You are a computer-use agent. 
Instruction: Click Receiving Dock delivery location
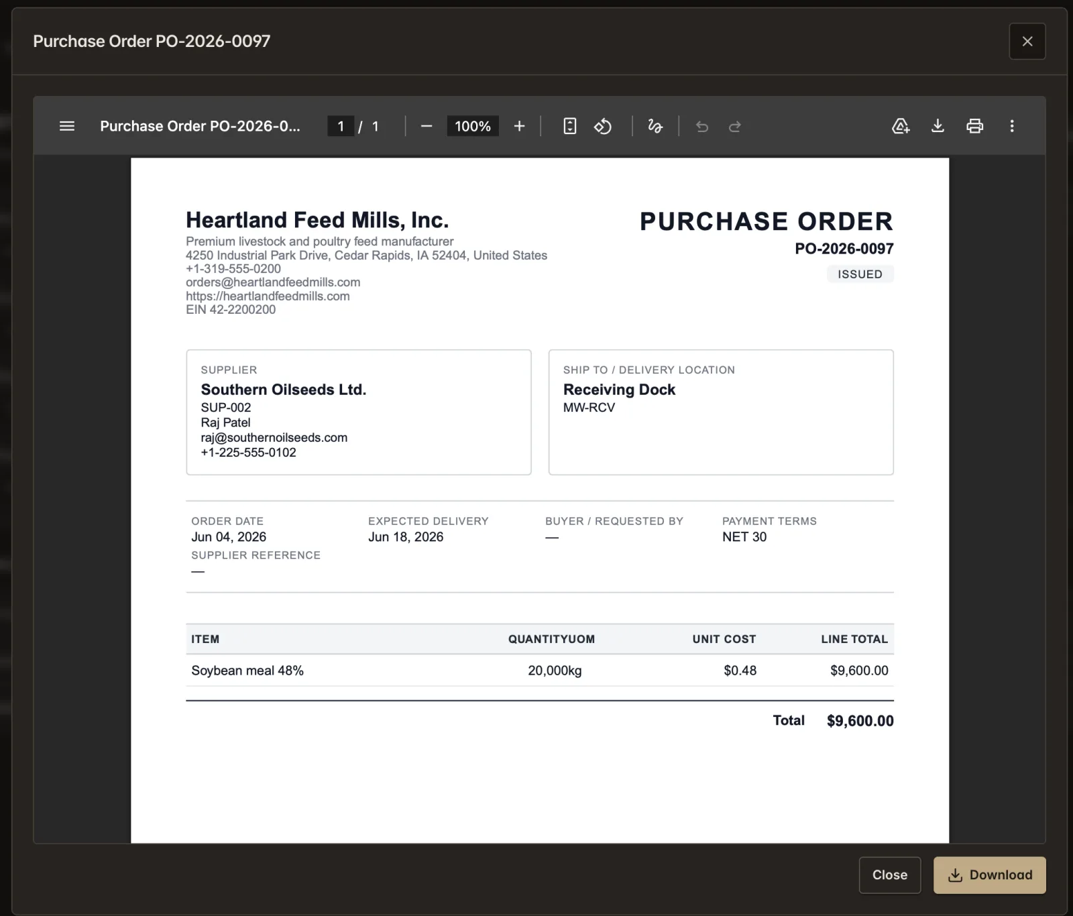(x=619, y=390)
